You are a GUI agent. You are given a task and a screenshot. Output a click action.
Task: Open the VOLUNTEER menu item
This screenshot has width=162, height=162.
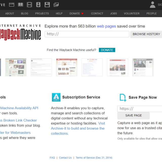pyautogui.click(x=132, y=13)
